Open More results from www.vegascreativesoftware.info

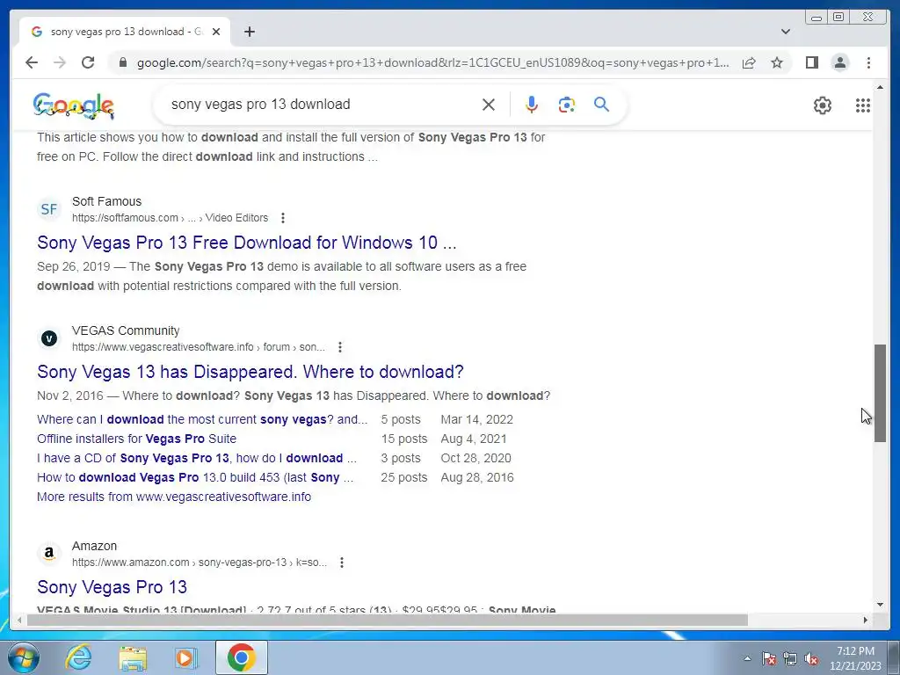[x=174, y=497]
